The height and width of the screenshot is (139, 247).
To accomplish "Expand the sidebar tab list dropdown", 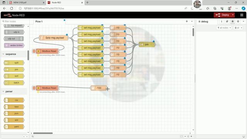I will tap(244, 22).
